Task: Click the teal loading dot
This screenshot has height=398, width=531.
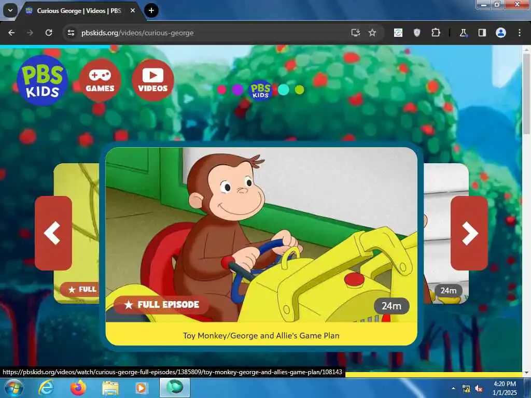Action: tap(284, 90)
